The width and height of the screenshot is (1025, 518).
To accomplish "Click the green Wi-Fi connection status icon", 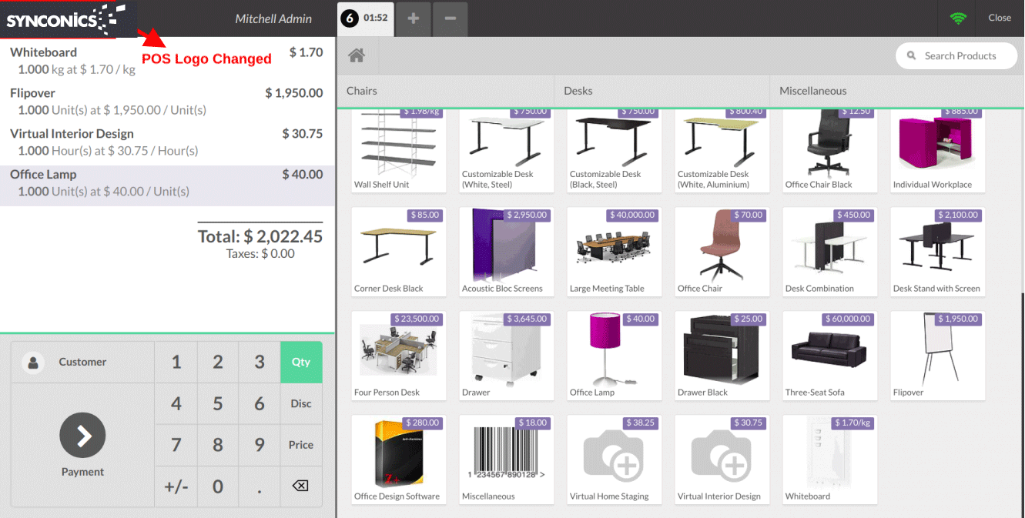I will click(x=958, y=18).
